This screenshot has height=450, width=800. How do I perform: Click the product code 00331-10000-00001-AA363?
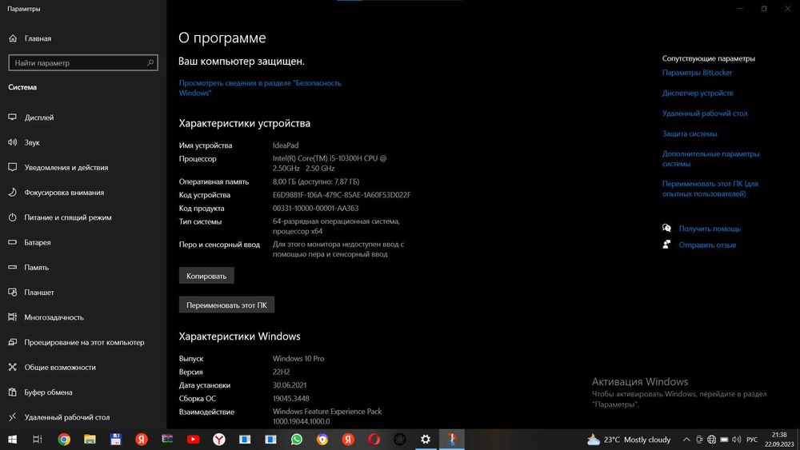click(315, 208)
